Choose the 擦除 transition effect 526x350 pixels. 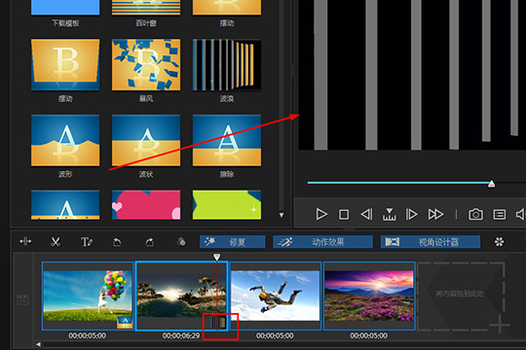coord(227,140)
